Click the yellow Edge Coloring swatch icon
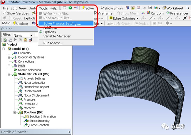 pos(111,18)
